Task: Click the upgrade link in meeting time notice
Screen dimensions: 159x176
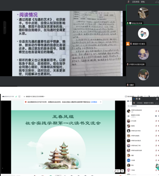Action: pyautogui.click(x=94, y=102)
